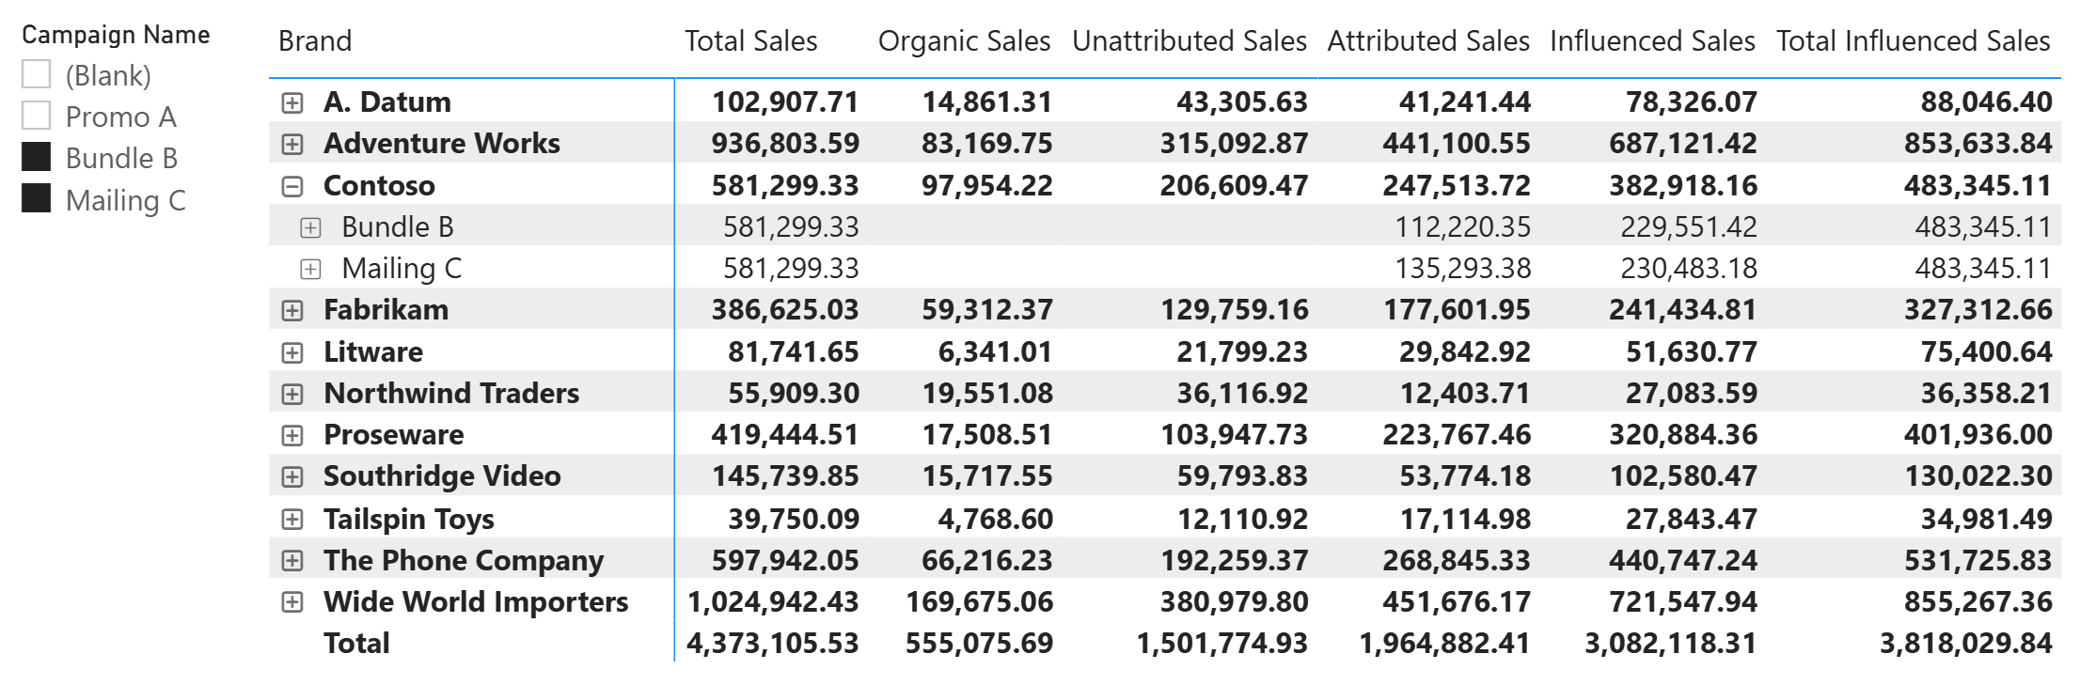Click the Total Influenced Sales header

pos(1913,41)
